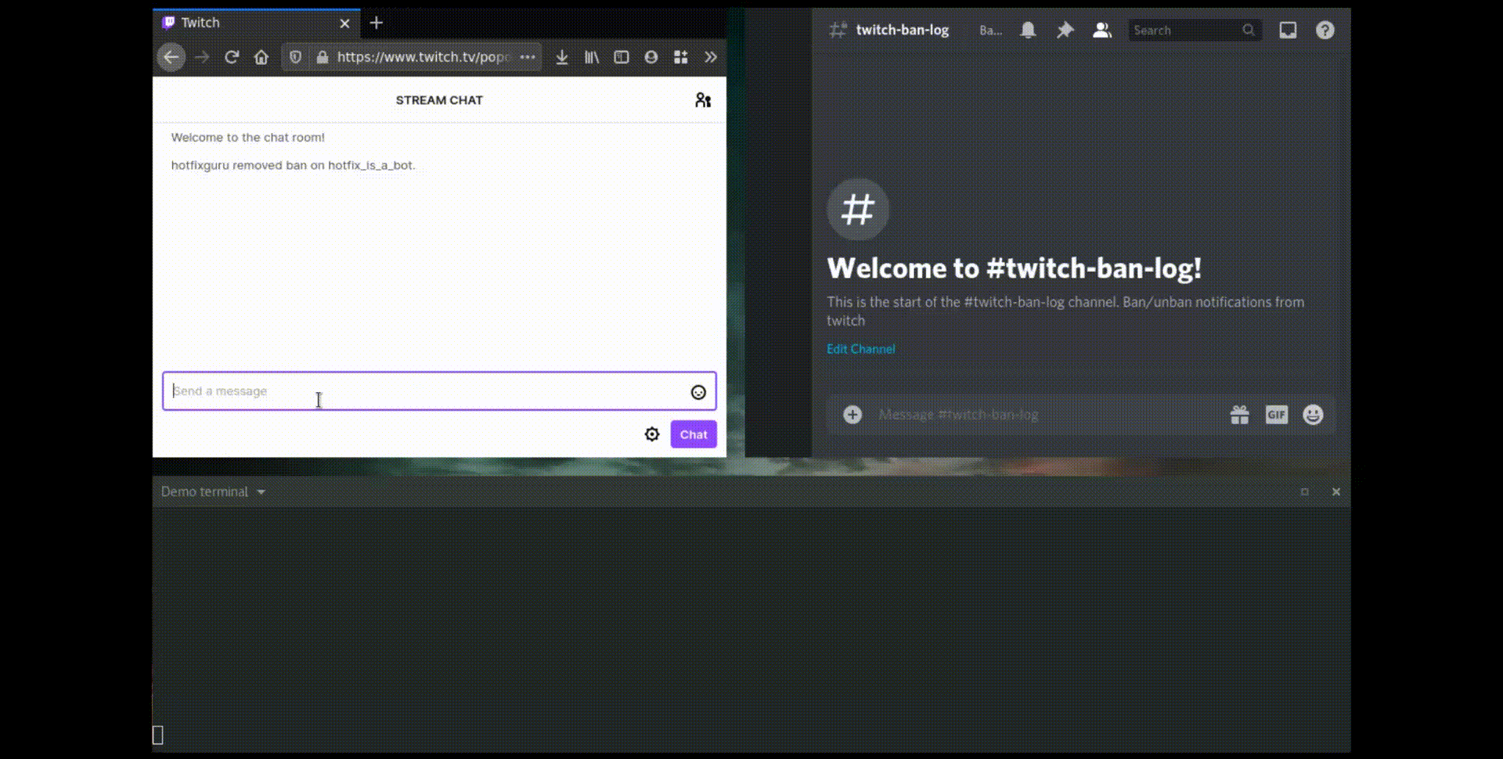Select the Welcome to the chat room text
The image size is (1503, 759).
tap(247, 138)
